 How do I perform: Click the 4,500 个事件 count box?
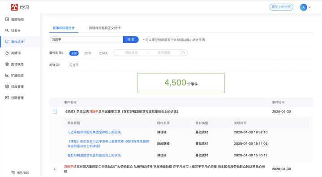(x=181, y=83)
